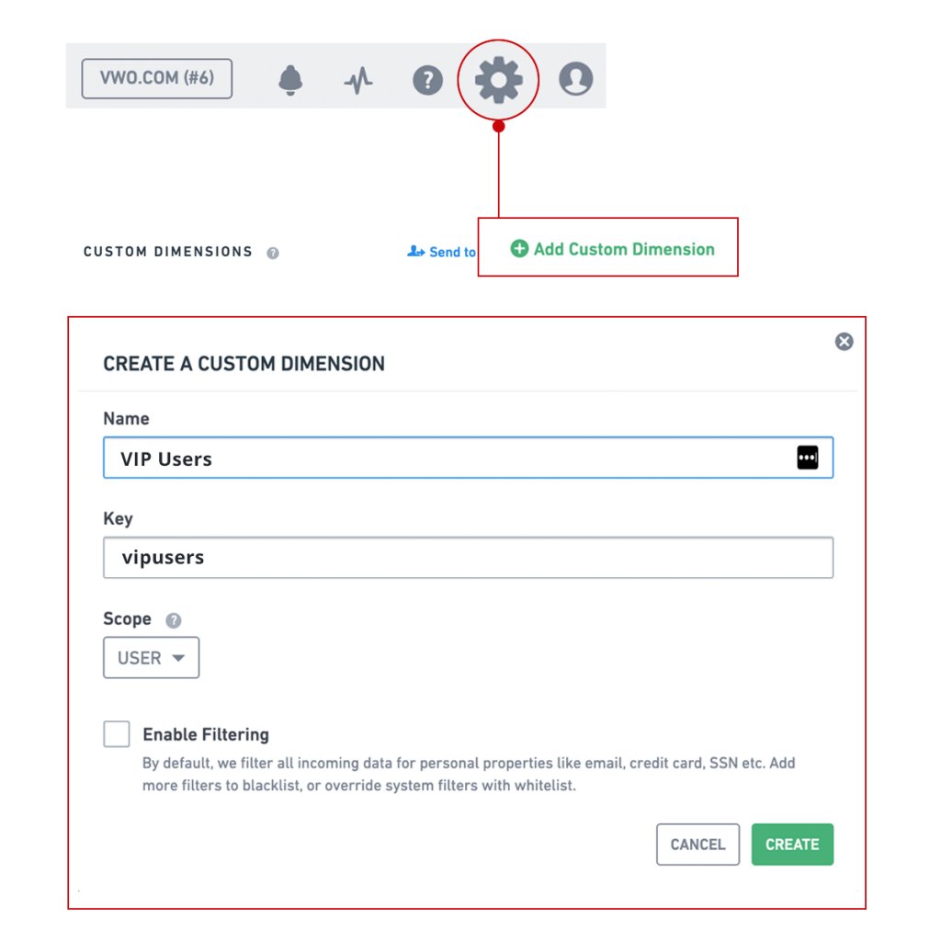Click the Cancel button
The height and width of the screenshot is (941, 941).
pyautogui.click(x=697, y=844)
